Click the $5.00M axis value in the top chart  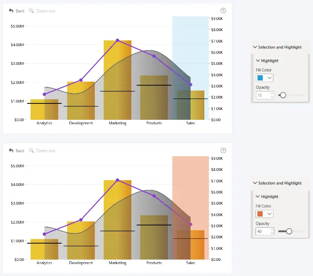click(17, 26)
